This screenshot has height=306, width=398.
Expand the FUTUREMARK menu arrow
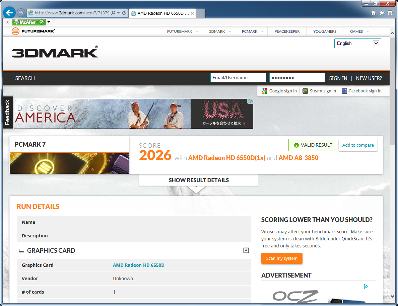pos(197,31)
